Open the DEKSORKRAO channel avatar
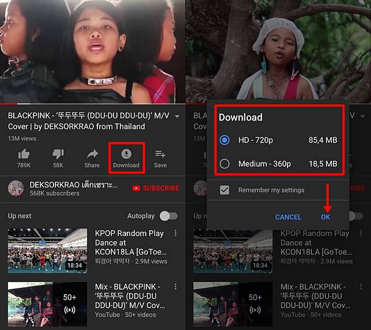The width and height of the screenshot is (371, 330). [16, 188]
